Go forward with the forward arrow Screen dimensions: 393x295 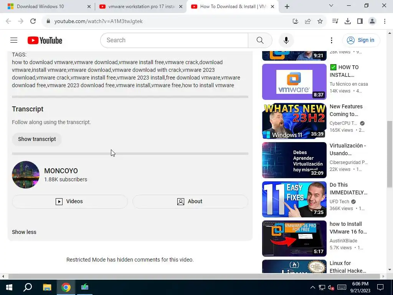click(x=21, y=21)
